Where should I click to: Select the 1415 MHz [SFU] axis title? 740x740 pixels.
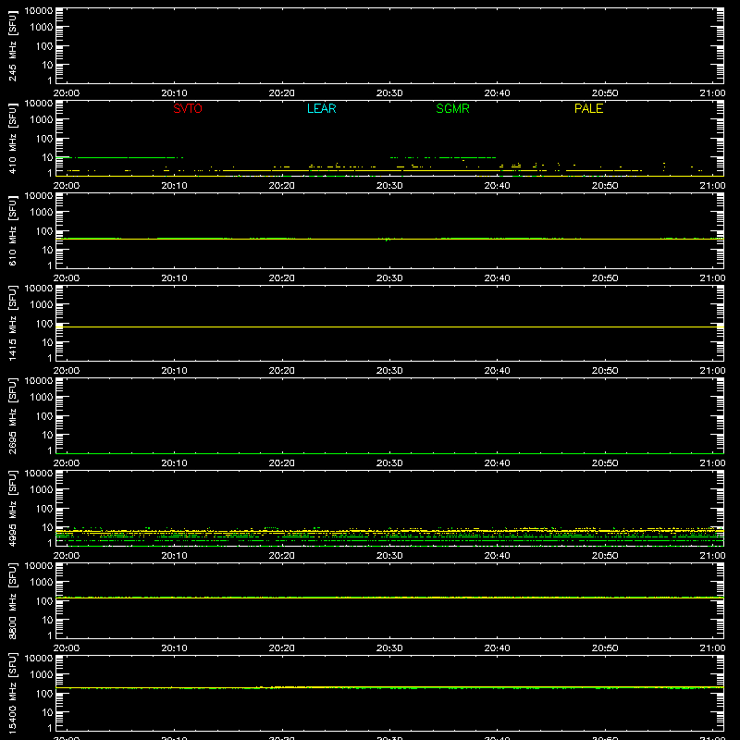pyautogui.click(x=12, y=323)
